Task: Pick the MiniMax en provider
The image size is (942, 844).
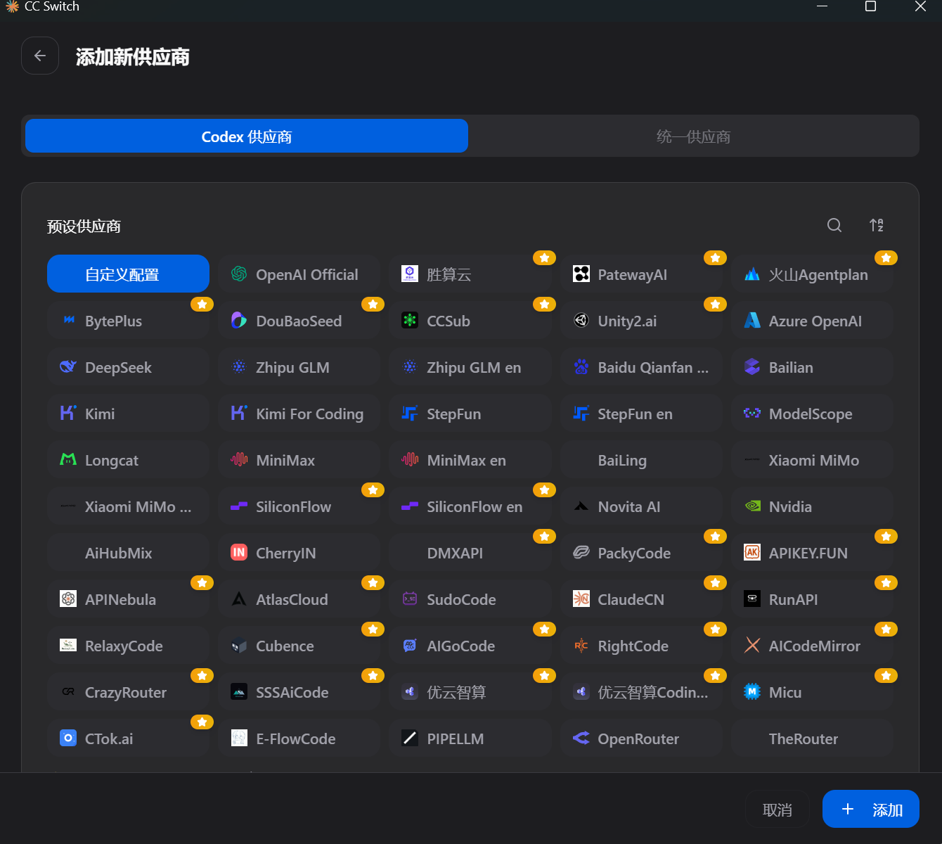Action: click(x=470, y=459)
